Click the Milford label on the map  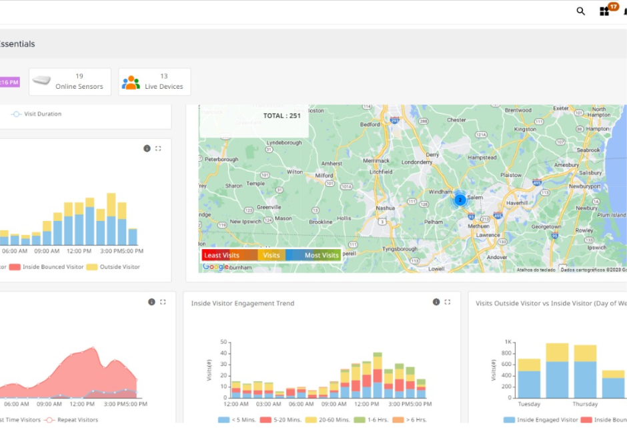(324, 176)
